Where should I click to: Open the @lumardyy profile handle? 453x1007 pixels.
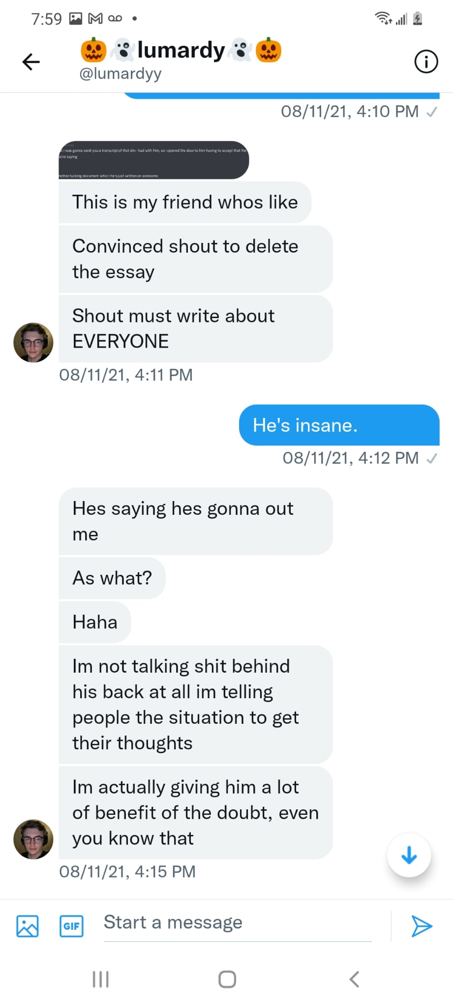pyautogui.click(x=121, y=74)
